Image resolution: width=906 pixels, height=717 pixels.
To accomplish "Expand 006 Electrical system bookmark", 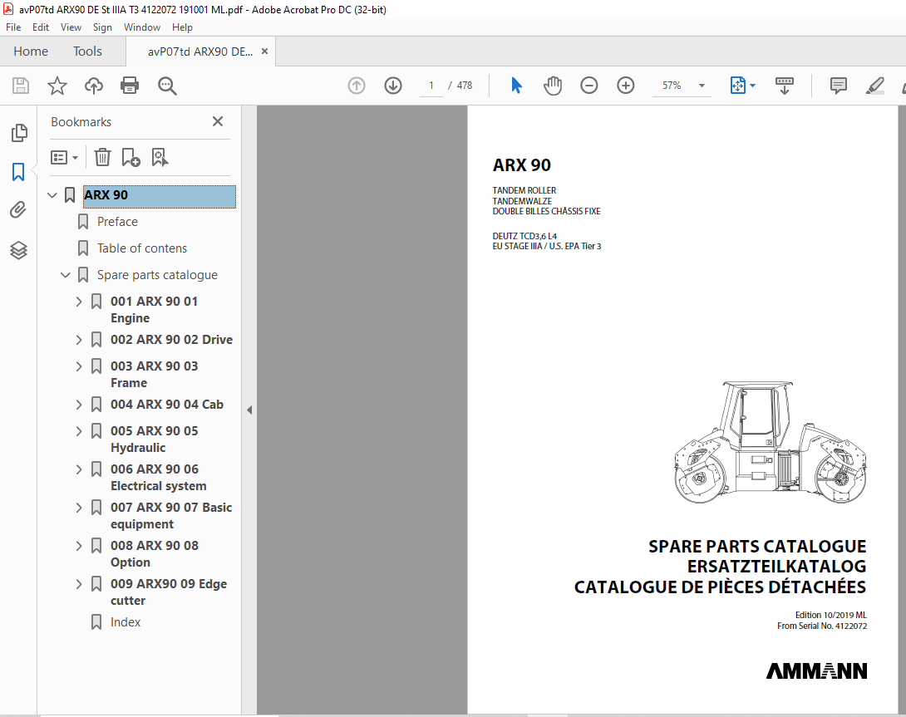I will (79, 469).
